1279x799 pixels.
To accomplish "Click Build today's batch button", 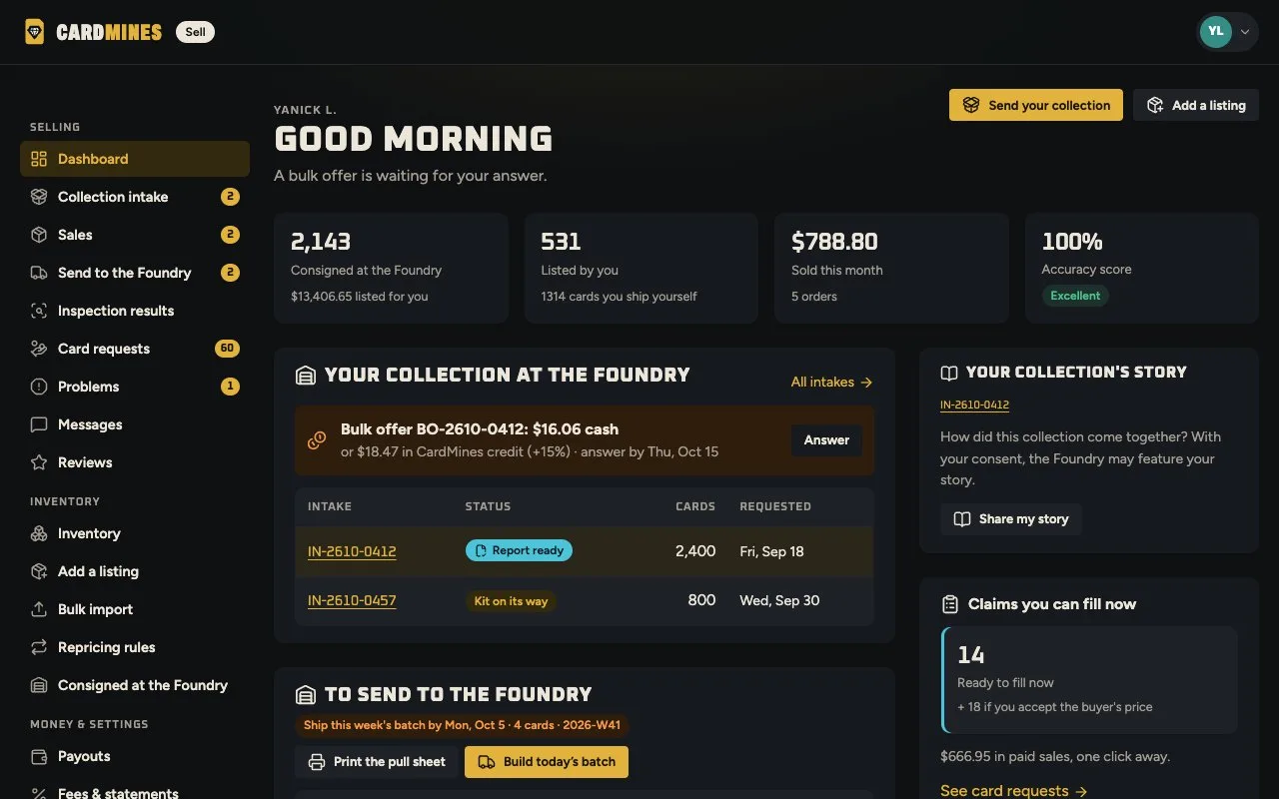I will coord(547,762).
